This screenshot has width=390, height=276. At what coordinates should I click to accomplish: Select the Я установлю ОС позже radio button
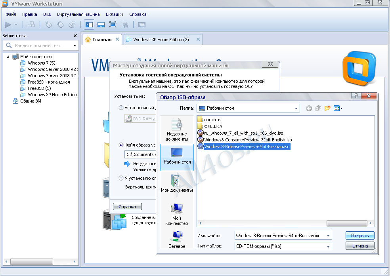[x=121, y=178]
